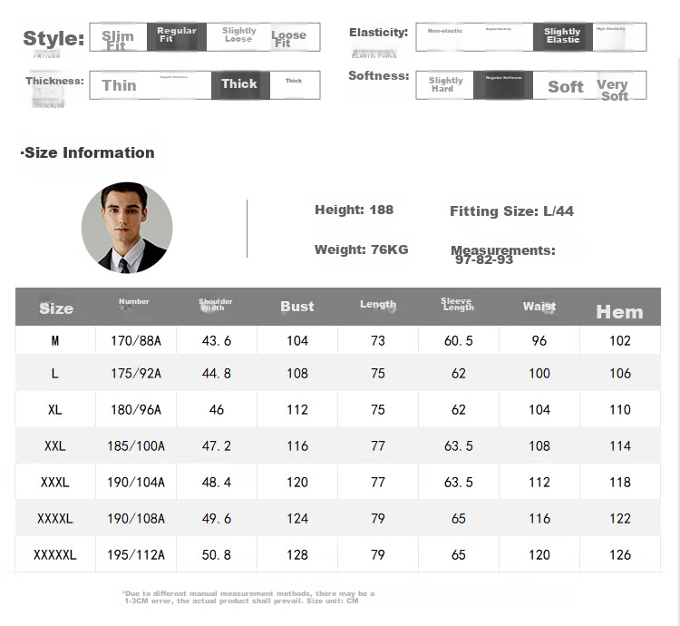Click the waist value 96

(x=539, y=341)
